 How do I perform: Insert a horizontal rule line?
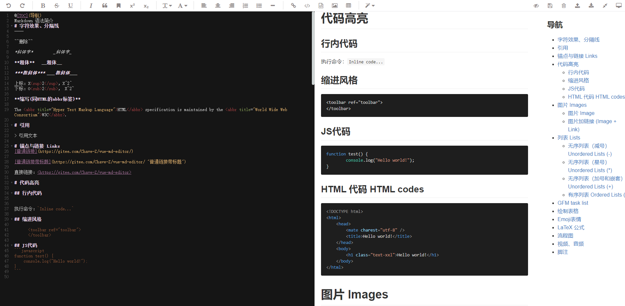tap(273, 6)
